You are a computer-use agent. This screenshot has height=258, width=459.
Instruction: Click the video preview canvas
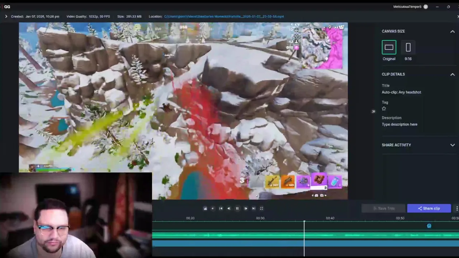[183, 111]
